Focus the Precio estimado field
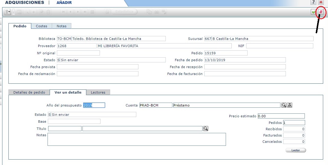The image size is (328, 165). [281, 116]
